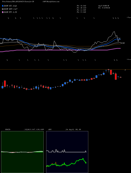Click the white DOW MT legend swatch
Screen dimensions: 131x173
pyautogui.click(x=3, y=9)
